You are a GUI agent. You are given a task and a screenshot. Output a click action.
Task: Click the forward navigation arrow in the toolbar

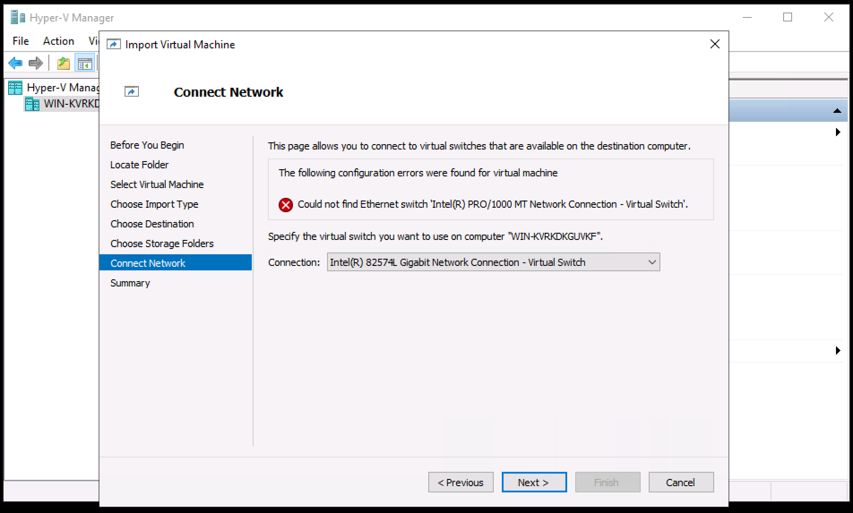[x=34, y=63]
